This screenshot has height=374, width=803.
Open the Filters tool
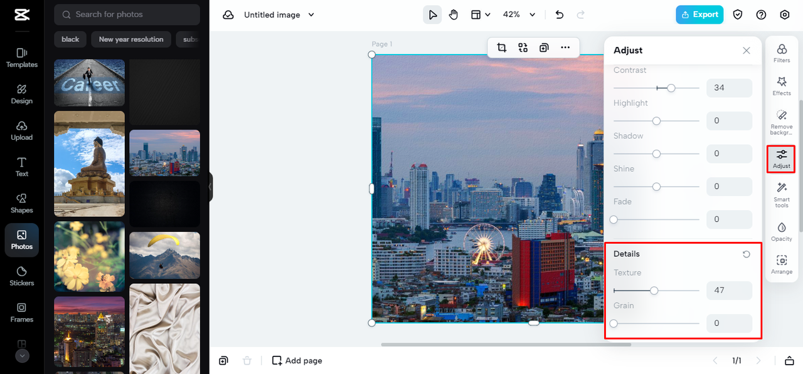coord(782,53)
